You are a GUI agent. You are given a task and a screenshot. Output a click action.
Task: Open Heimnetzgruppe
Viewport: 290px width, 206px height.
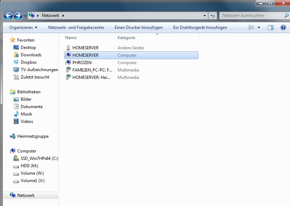33,136
